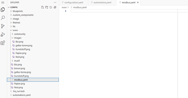Click the www breadcrumb segment
The width and height of the screenshot is (188, 98).
tap(64, 7)
